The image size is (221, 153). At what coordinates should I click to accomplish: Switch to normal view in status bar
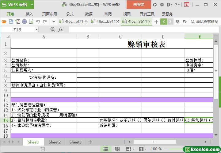click(105, 149)
